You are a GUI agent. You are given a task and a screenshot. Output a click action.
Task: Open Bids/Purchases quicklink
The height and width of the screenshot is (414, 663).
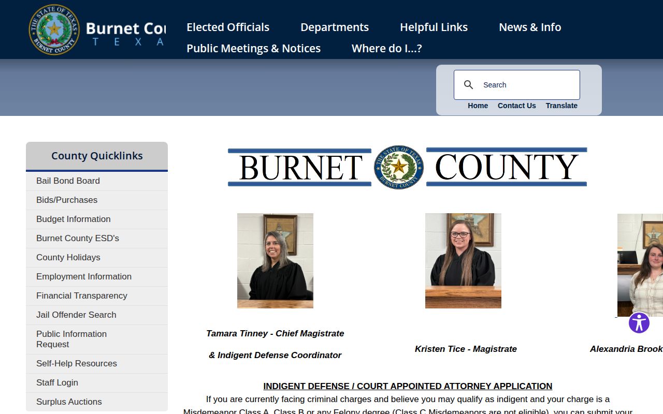click(97, 200)
